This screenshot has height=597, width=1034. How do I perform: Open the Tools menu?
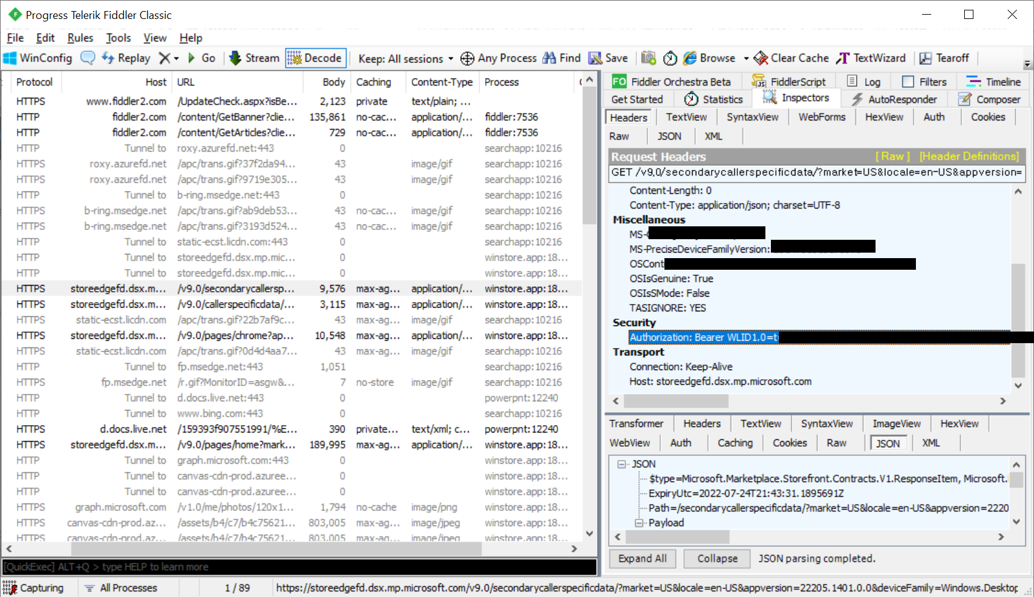(118, 38)
